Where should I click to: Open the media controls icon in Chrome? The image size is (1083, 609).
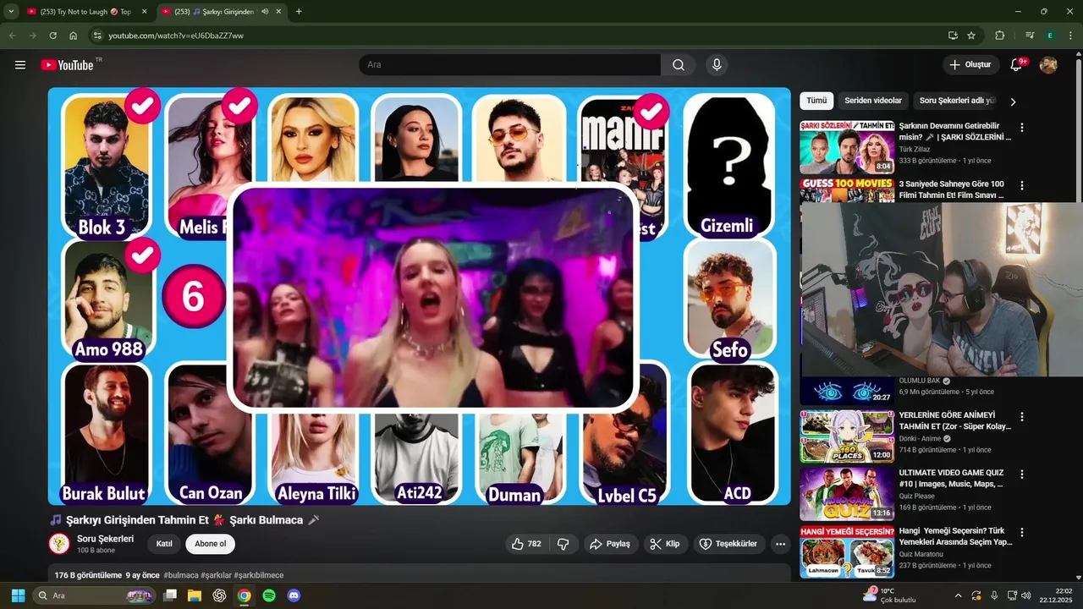coord(1030,36)
